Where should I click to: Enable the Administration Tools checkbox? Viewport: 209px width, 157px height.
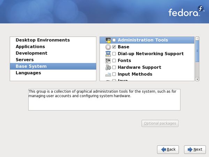tap(114, 40)
